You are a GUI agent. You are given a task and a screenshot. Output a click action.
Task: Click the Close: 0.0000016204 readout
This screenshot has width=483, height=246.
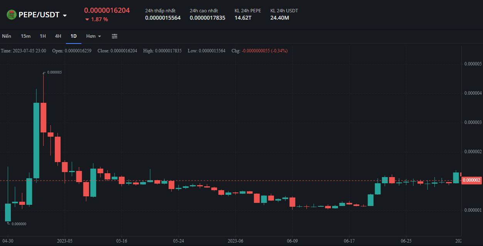pos(117,51)
